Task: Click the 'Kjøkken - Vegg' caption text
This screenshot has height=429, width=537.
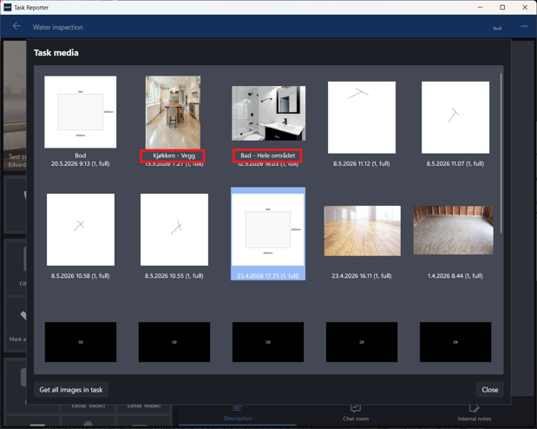Action: pyautogui.click(x=174, y=155)
